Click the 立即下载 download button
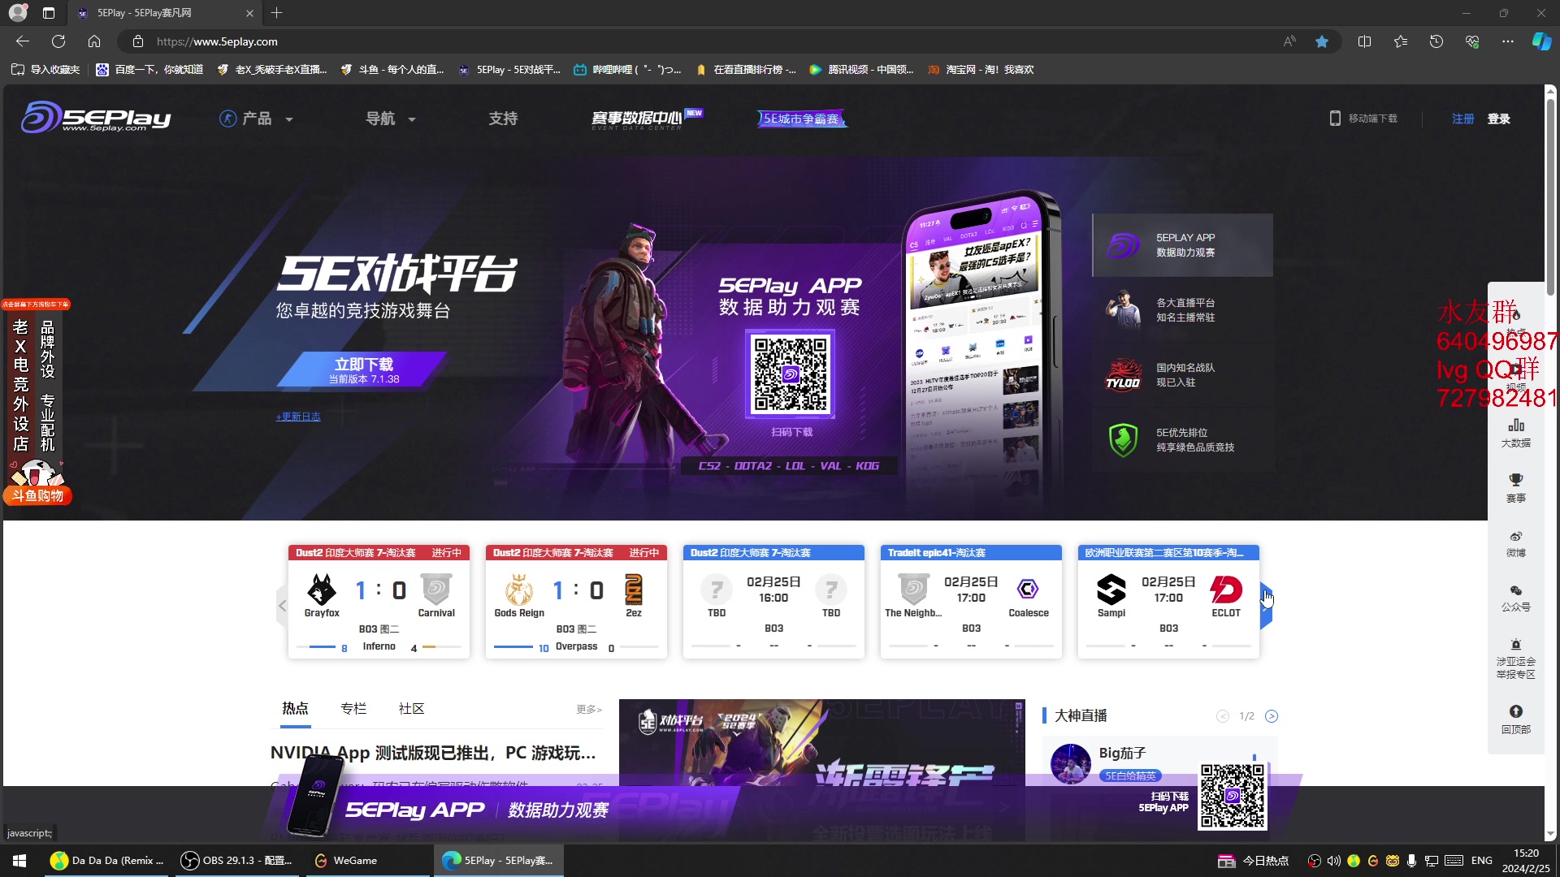Image resolution: width=1560 pixels, height=877 pixels. coord(363,369)
